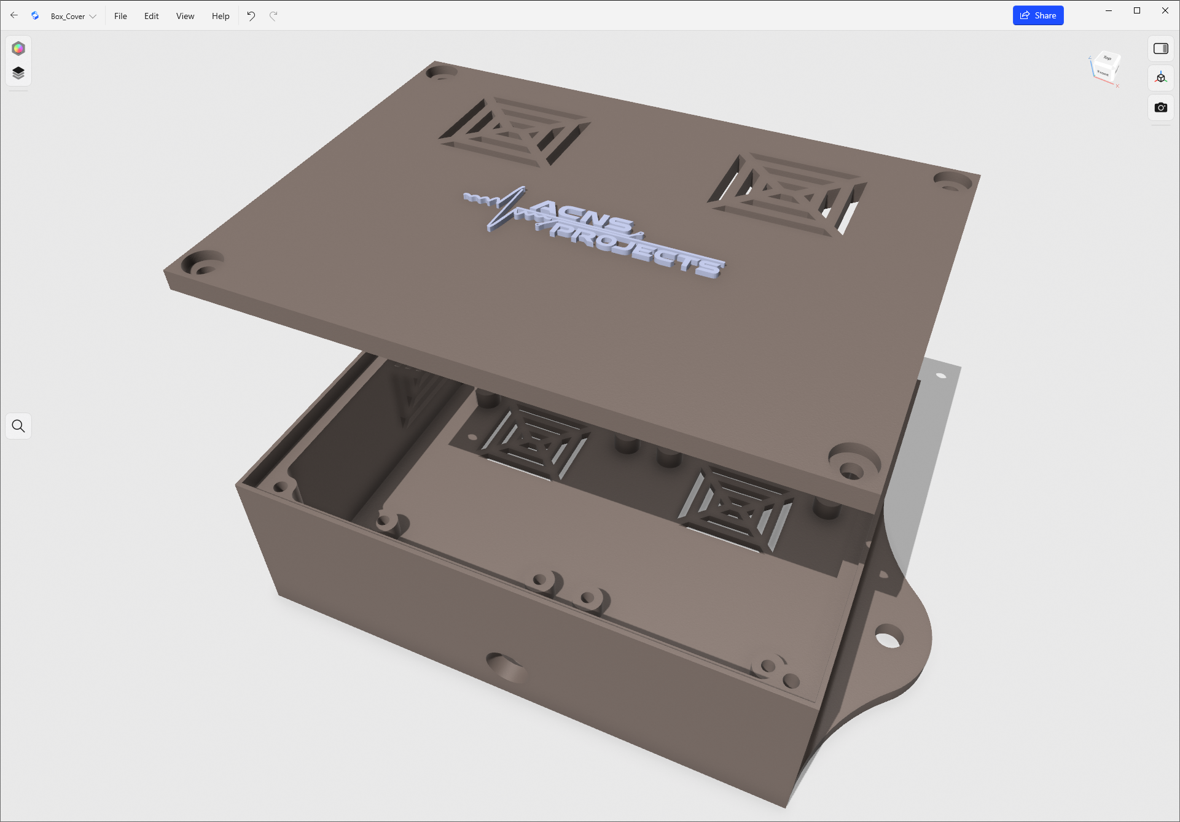
Task: Open the layers stack panel
Action: click(18, 73)
